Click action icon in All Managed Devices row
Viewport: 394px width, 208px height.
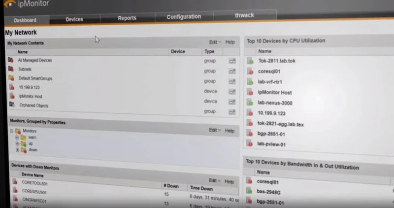pos(232,61)
